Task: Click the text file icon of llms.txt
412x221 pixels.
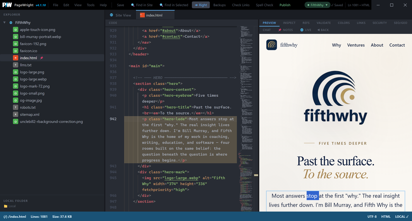Action: point(15,65)
